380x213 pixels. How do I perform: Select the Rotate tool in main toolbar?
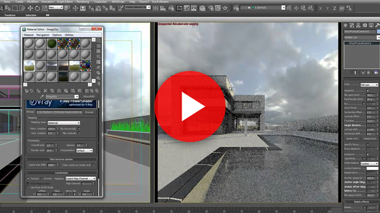click(37, 8)
